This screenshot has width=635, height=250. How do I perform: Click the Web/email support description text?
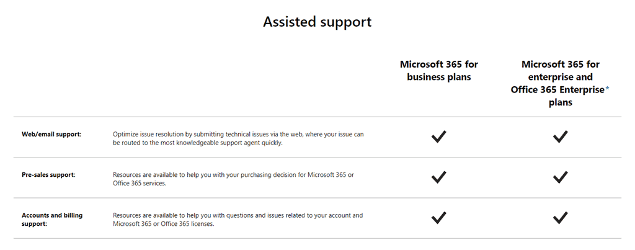(238, 138)
